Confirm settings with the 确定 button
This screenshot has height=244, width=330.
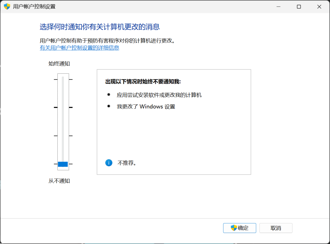[x=239, y=228]
